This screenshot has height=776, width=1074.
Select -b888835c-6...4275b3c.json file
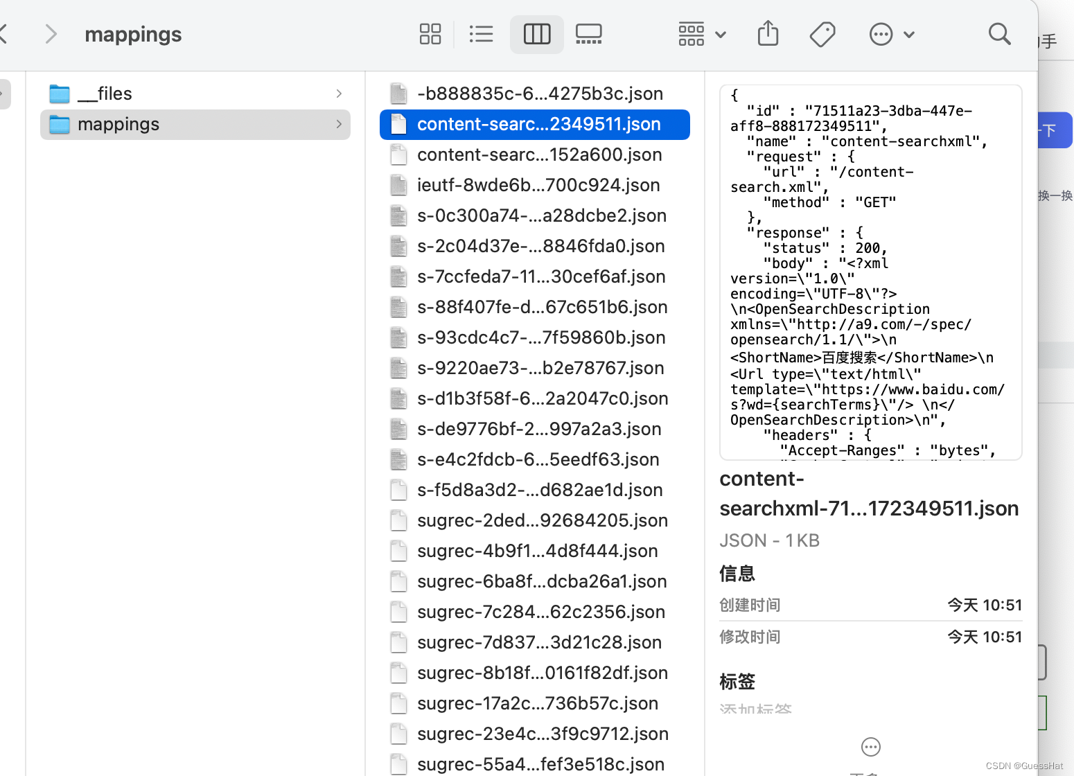535,94
